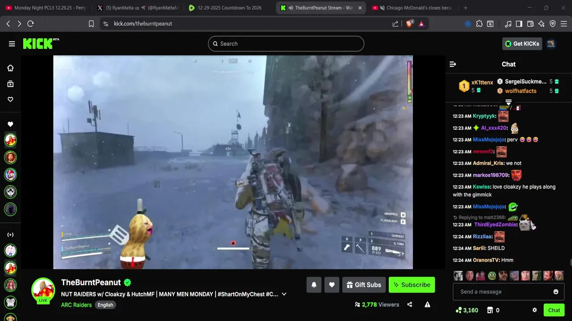Screen dimensions: 572x321
Task: Click the filled white heart sidebar icon
Action: point(10,124)
